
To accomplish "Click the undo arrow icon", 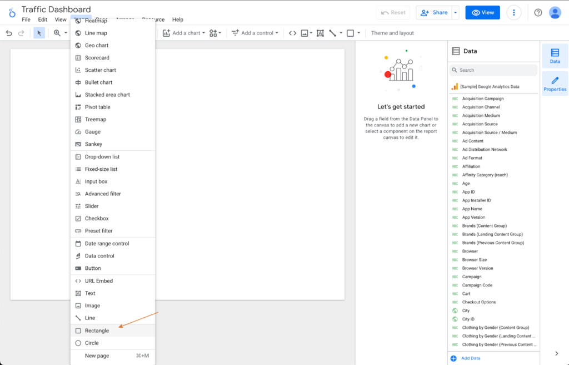I will (9, 33).
